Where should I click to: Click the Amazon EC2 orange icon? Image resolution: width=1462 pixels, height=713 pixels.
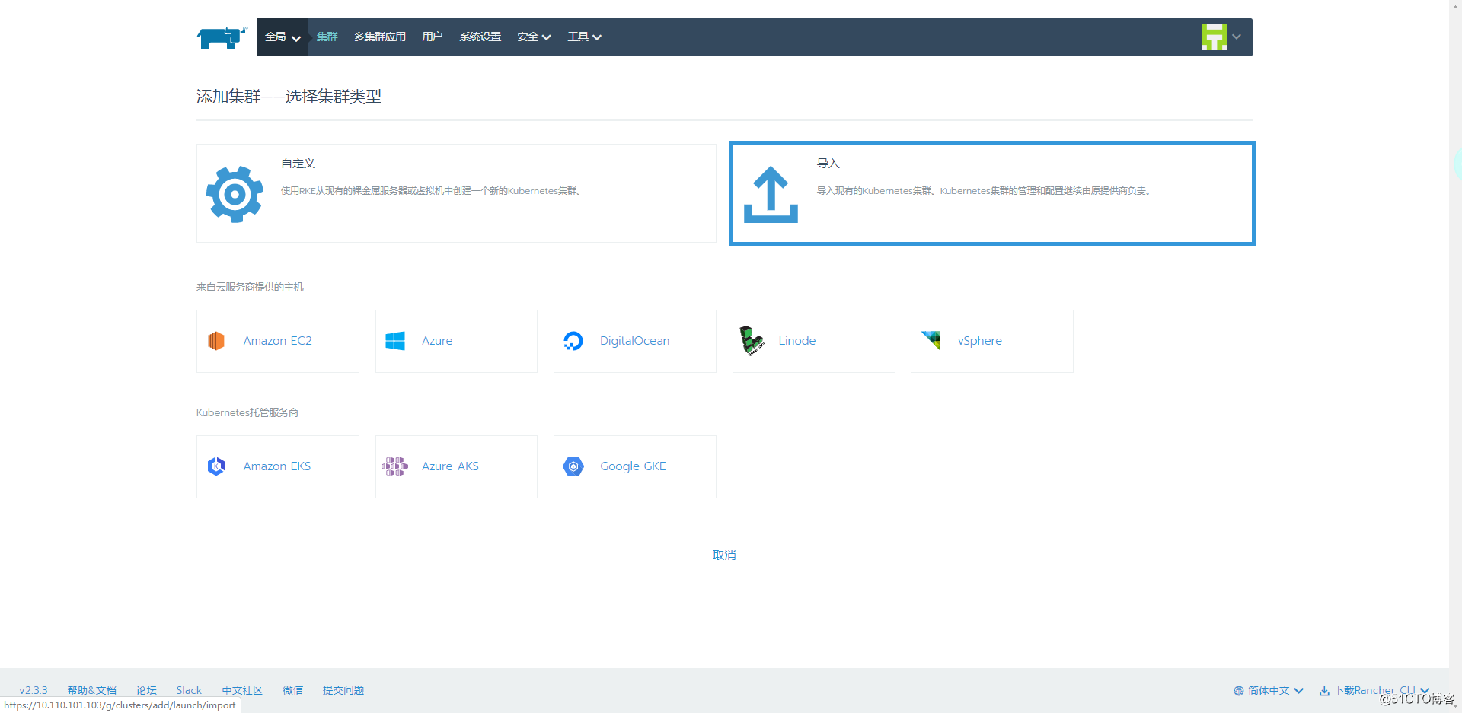click(x=216, y=341)
